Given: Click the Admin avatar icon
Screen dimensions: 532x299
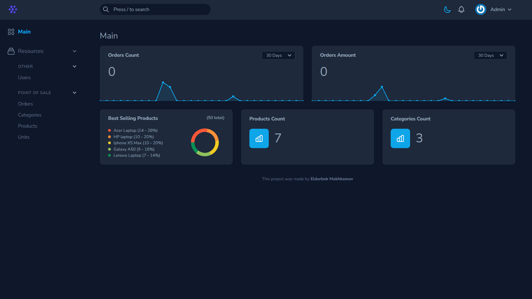Looking at the screenshot, I should pos(480,9).
